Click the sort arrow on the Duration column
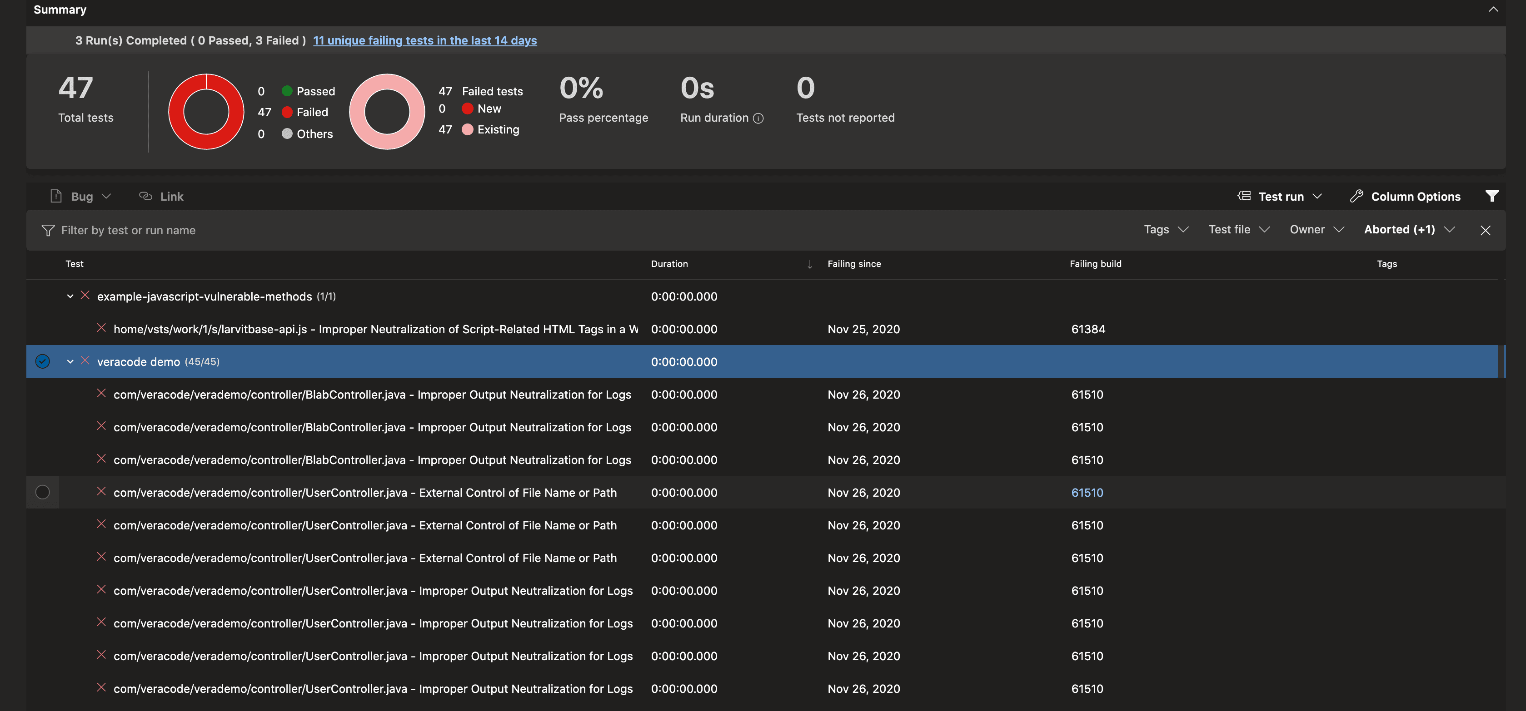Viewport: 1526px width, 711px height. [x=810, y=264]
